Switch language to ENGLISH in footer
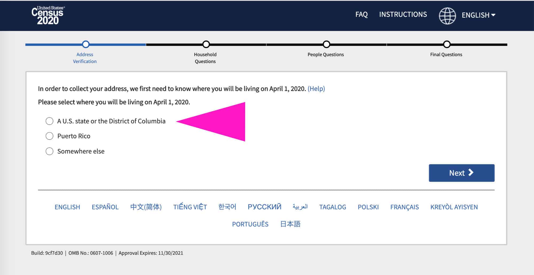 67,207
